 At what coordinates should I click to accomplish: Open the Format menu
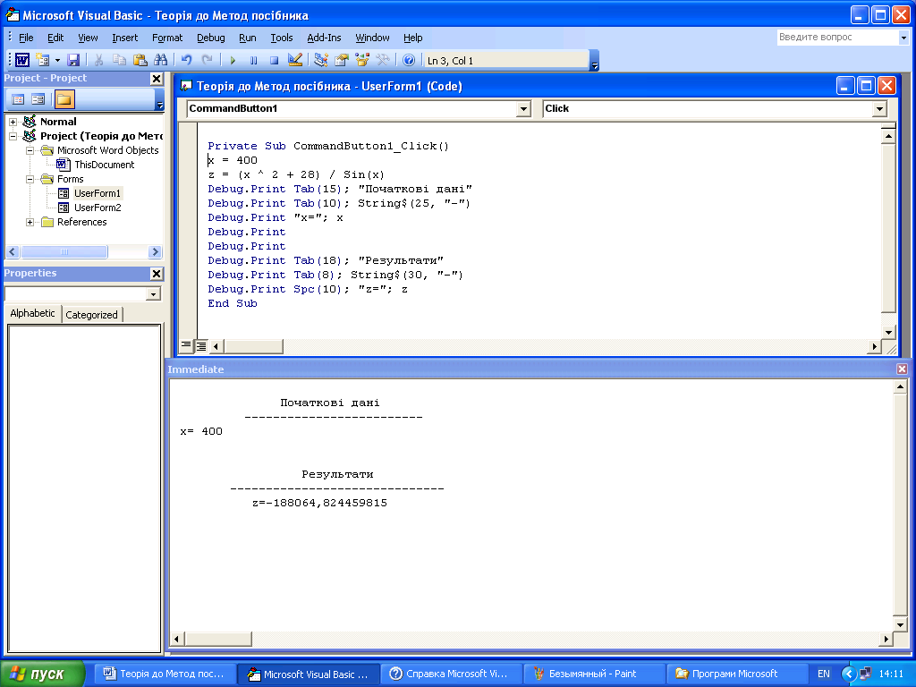[x=167, y=38]
